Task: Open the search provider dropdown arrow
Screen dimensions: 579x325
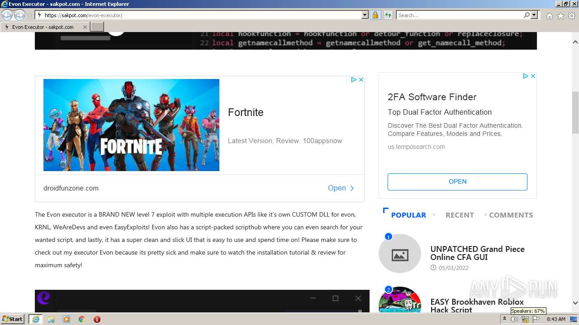Action: [534, 15]
